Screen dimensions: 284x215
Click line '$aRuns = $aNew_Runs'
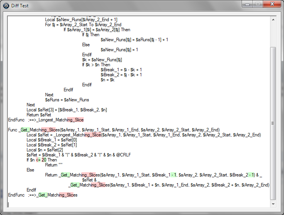coord(67,100)
